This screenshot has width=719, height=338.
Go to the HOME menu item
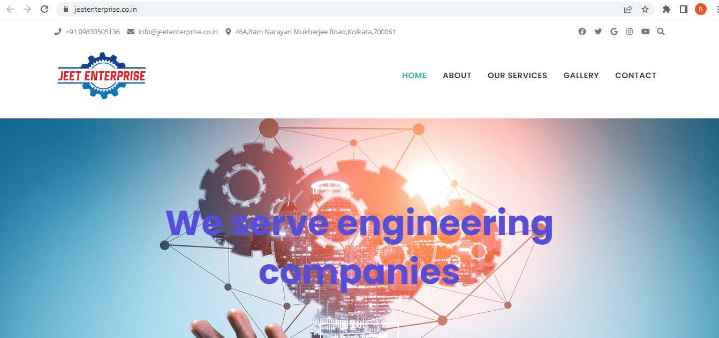click(414, 76)
